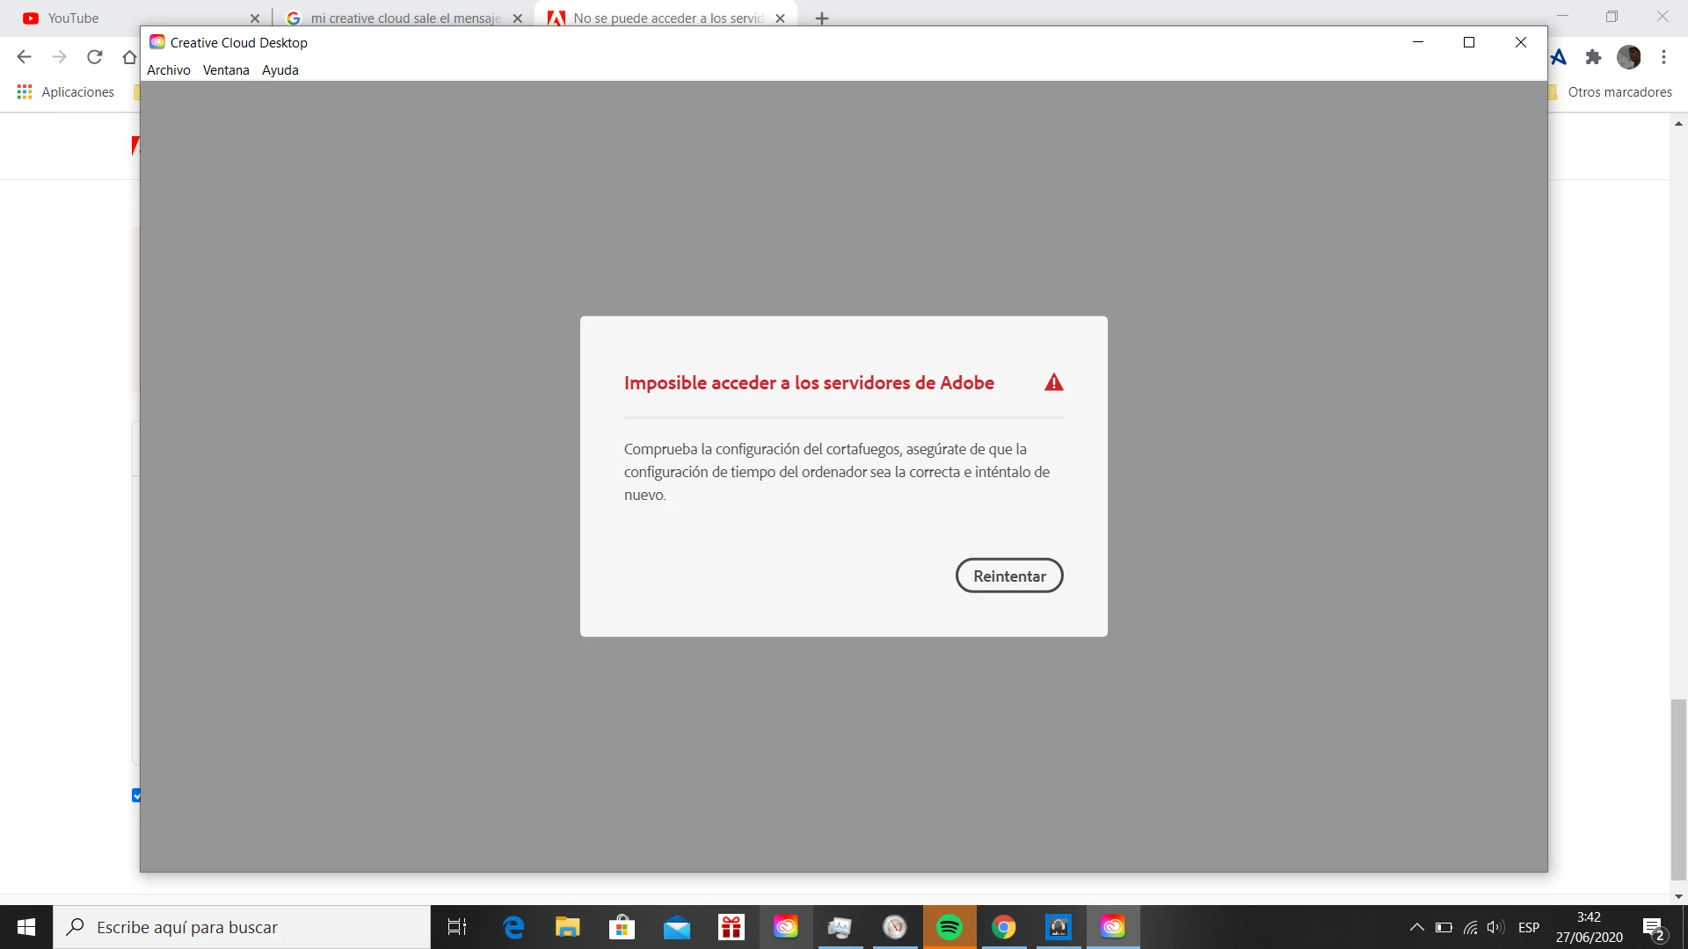
Task: Open Spotify from the taskbar
Action: [x=949, y=927]
